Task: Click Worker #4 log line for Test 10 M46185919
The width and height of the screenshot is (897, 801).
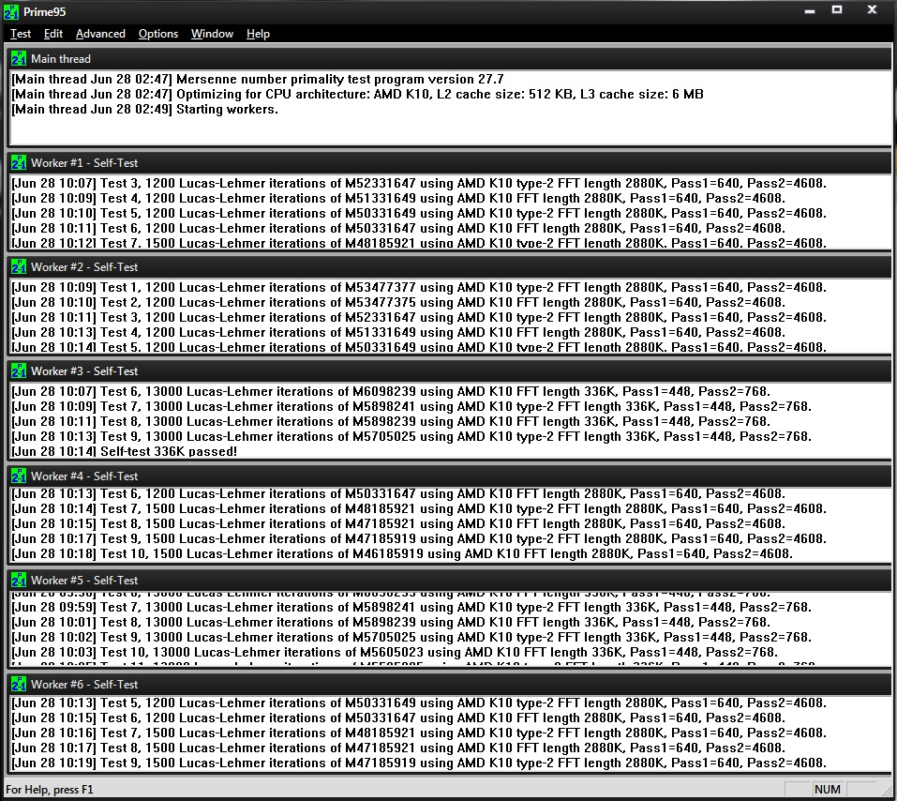Action: tap(402, 553)
